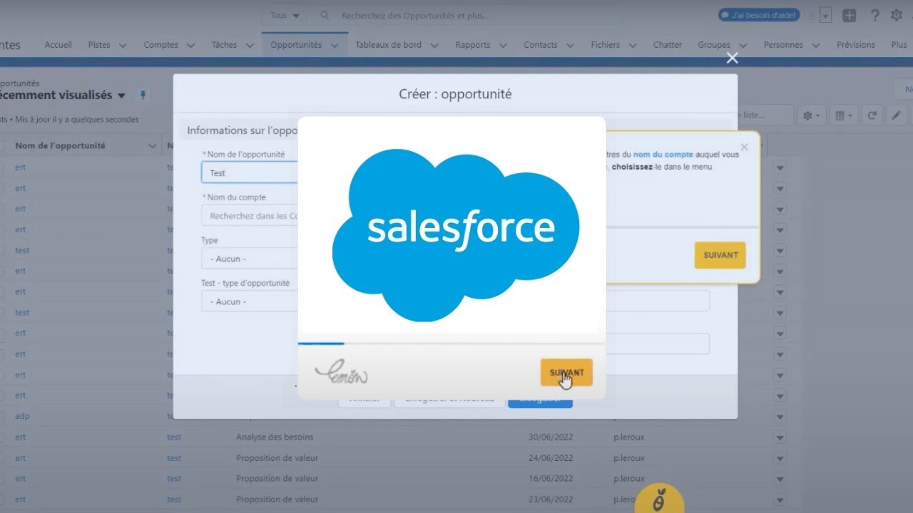Expand the Personnes tab chevron

coord(816,45)
